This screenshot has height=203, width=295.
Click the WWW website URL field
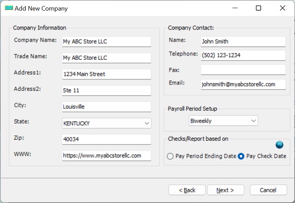106,156
